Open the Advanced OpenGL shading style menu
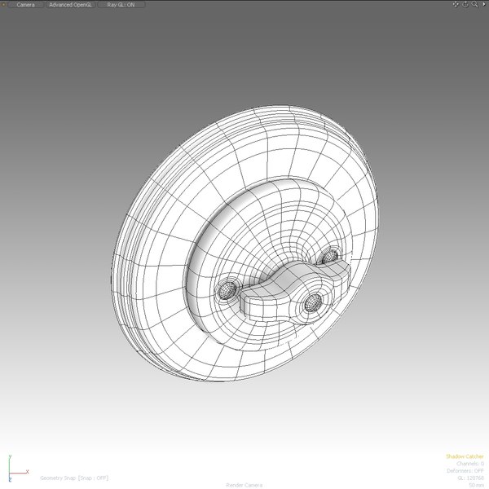Image resolution: width=489 pixels, height=489 pixels. (x=70, y=5)
